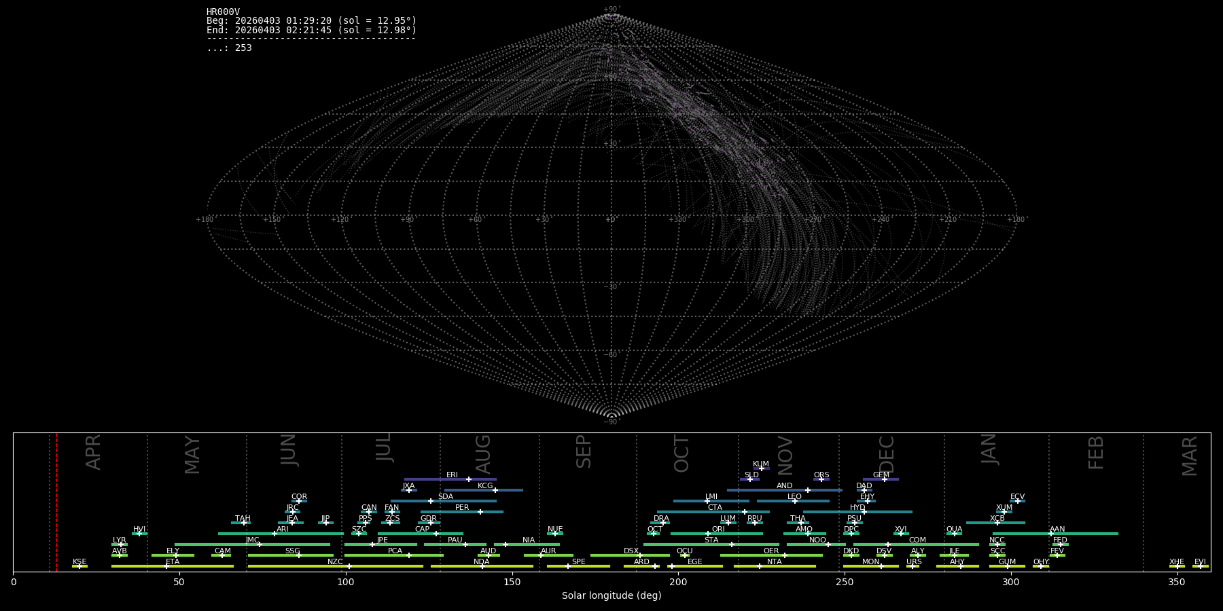
Task: Click the AAN shower label
Action: click(1057, 529)
